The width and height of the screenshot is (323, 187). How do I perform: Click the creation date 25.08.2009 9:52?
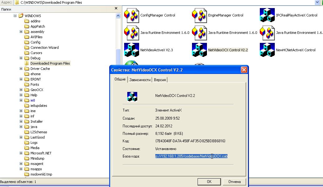(167, 118)
